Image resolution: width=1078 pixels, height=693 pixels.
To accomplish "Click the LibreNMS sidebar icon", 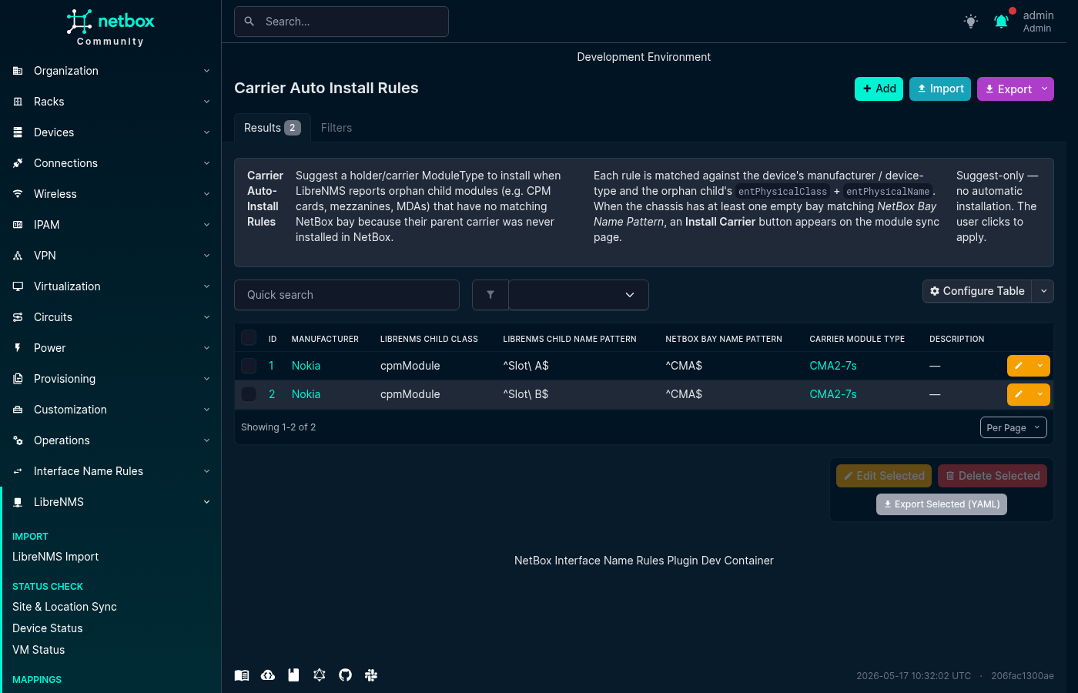I will (18, 502).
